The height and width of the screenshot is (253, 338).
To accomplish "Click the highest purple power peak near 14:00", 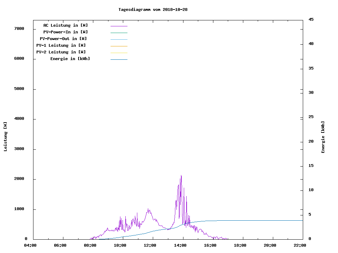I will click(181, 176).
